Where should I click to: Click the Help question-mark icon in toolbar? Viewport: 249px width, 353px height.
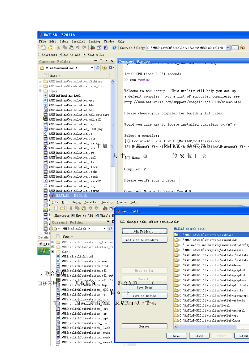[x=114, y=48]
